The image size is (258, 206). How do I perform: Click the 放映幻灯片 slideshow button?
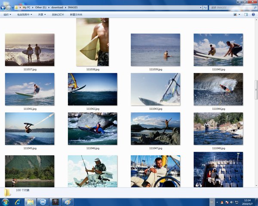click(58, 14)
